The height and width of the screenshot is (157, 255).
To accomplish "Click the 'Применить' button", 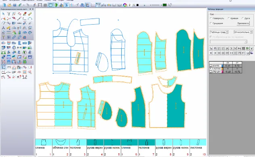I will pos(243,23).
